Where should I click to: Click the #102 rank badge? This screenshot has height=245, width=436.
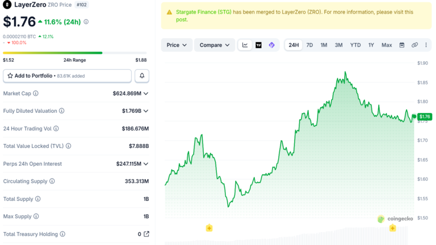coord(82,5)
